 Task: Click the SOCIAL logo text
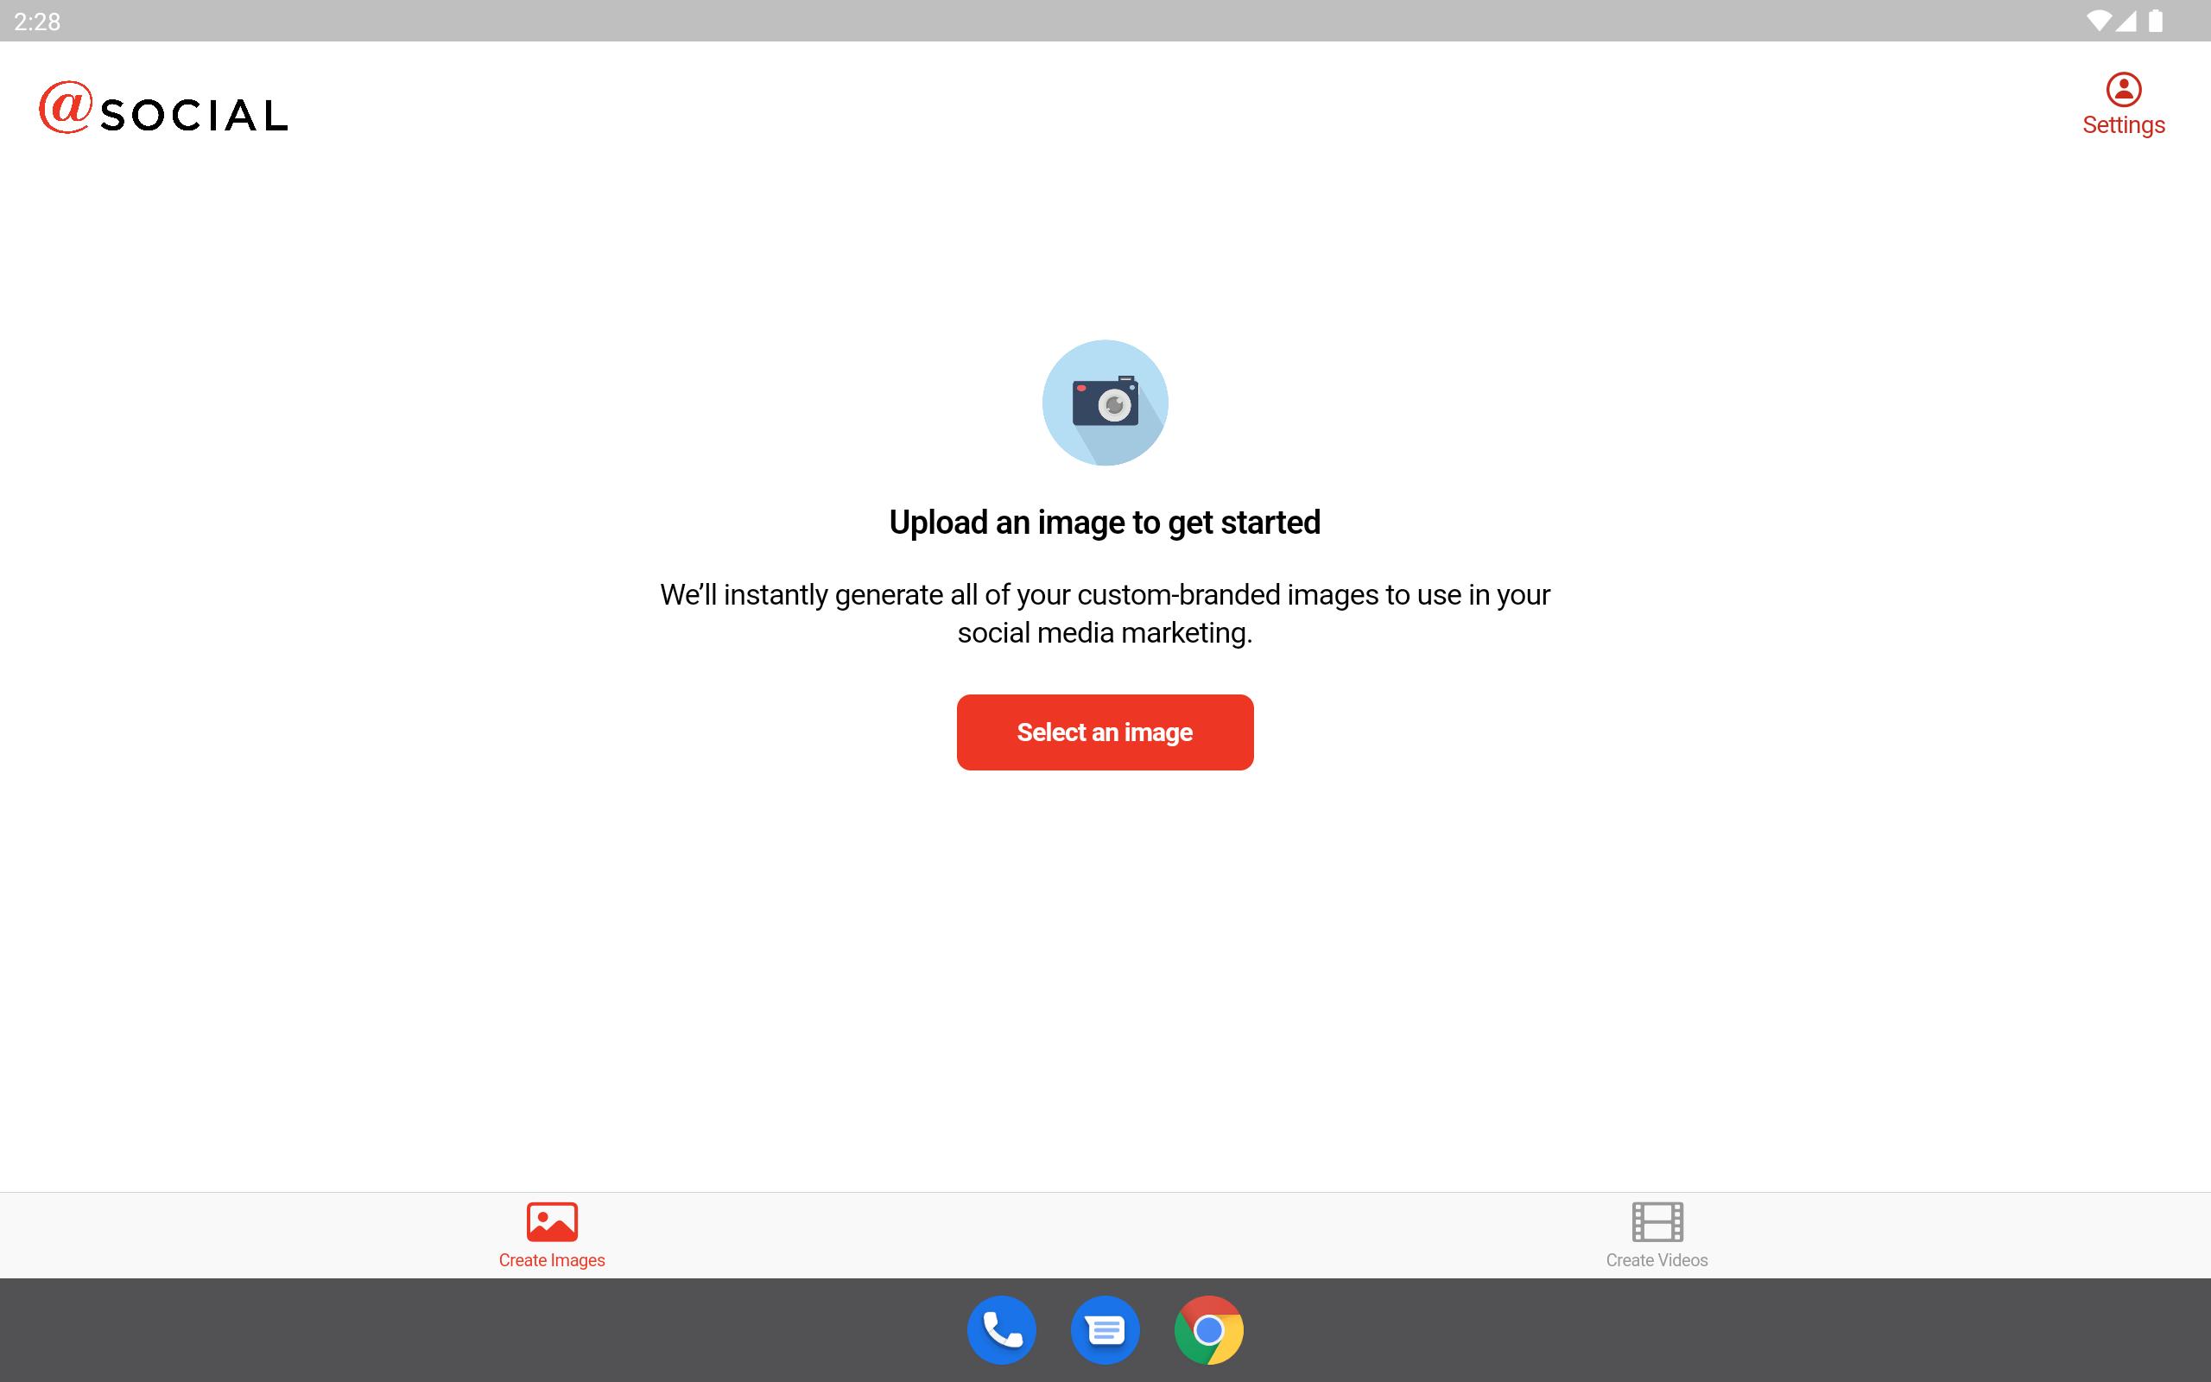pos(193,115)
